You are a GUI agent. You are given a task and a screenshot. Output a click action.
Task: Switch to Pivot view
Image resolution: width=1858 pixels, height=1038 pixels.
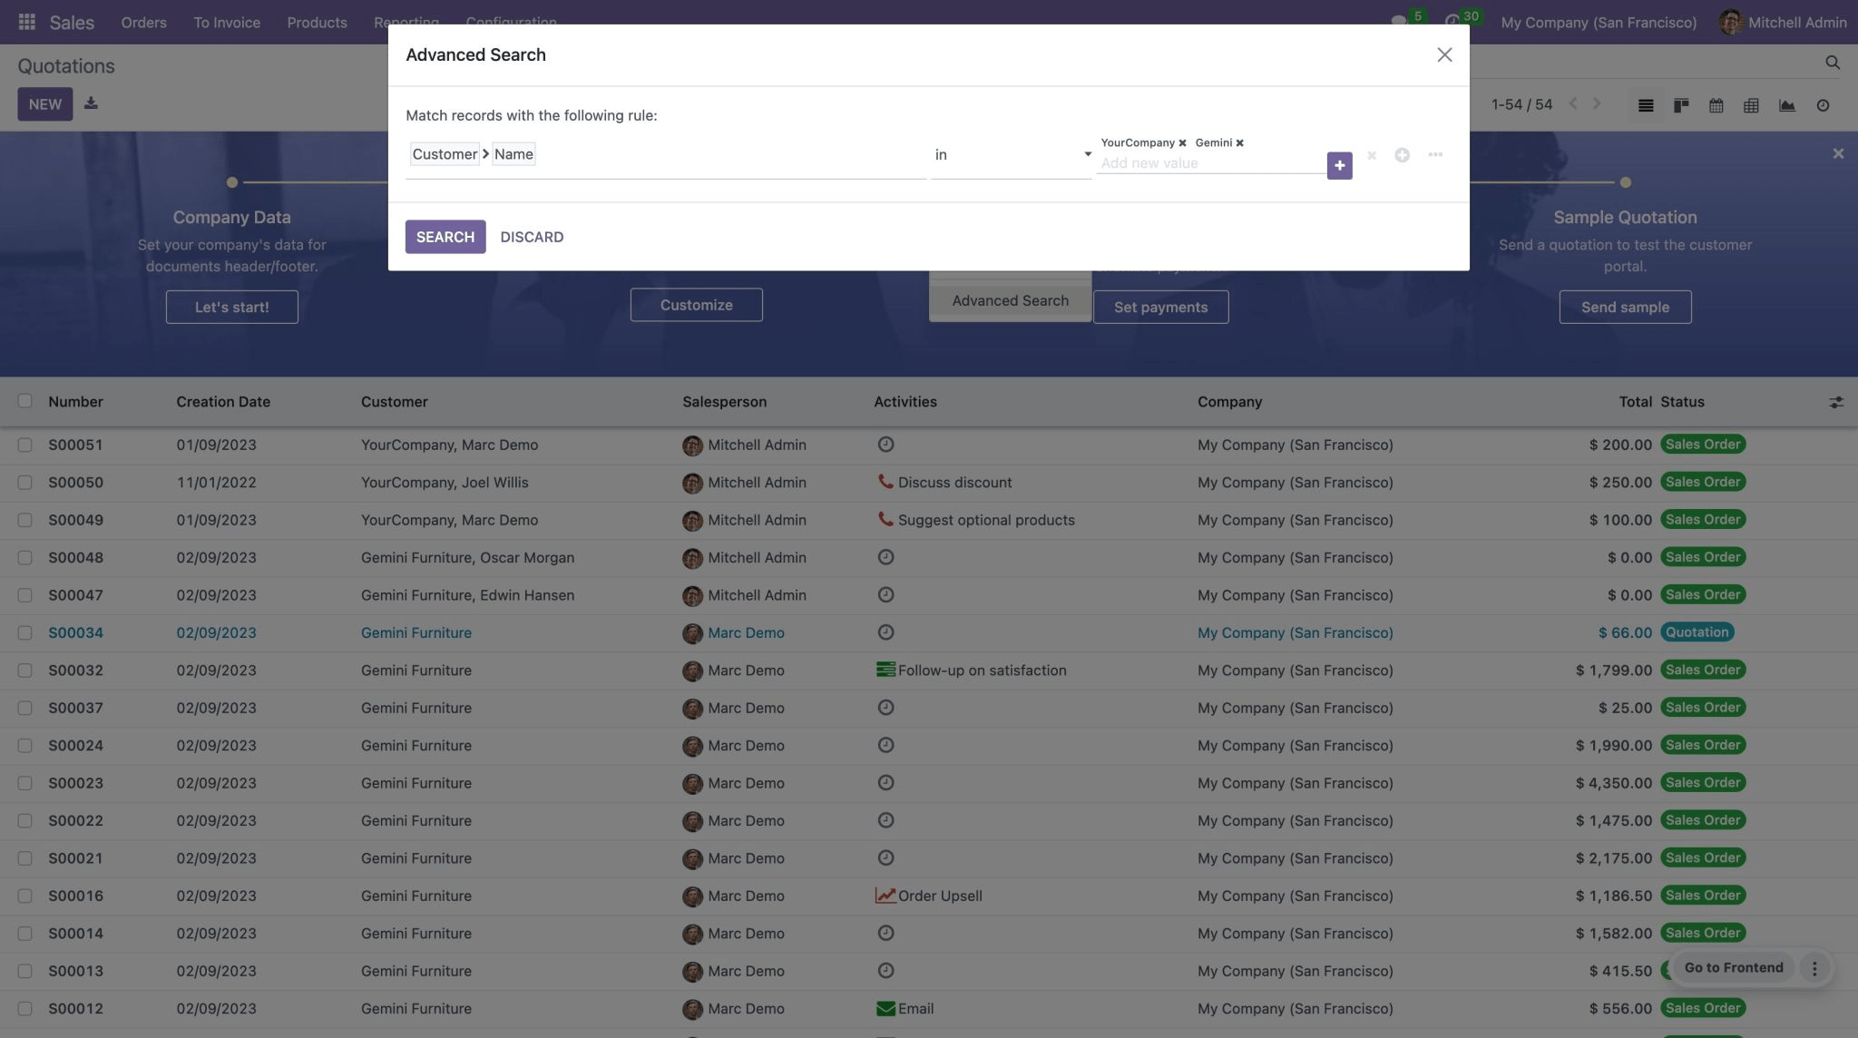tap(1751, 104)
